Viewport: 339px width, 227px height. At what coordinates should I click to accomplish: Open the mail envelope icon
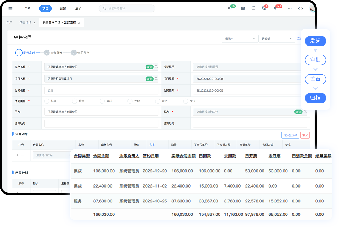[243, 8]
